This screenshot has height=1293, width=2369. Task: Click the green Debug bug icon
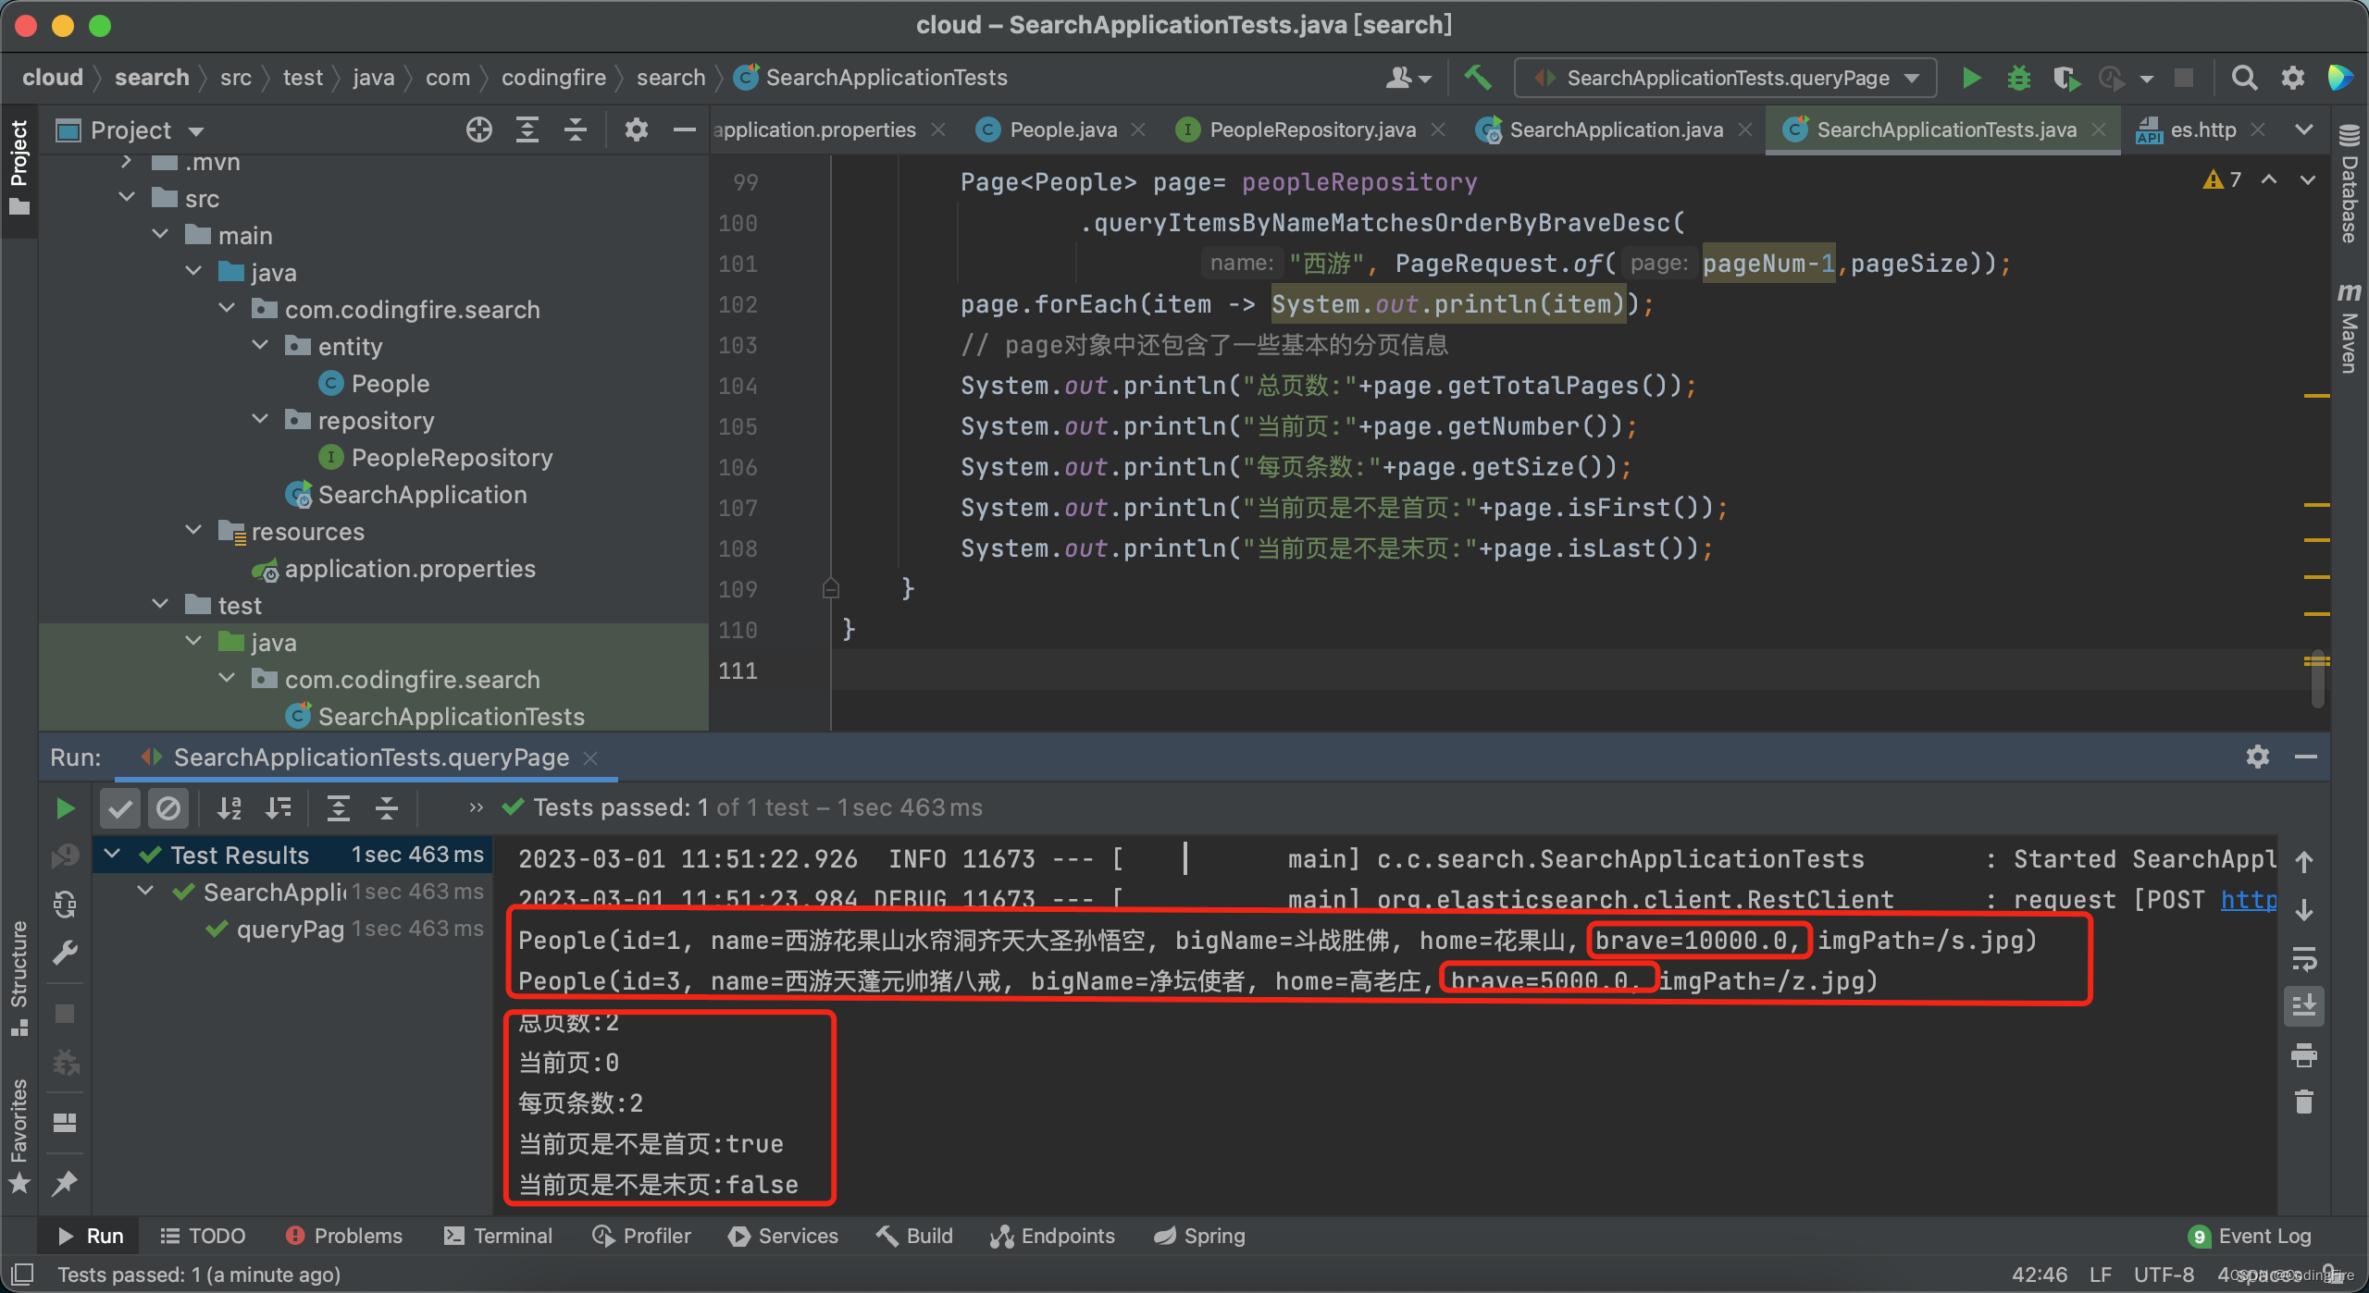pyautogui.click(x=2018, y=78)
